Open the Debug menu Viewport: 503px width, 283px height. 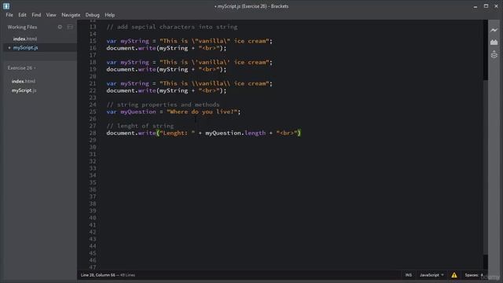pyautogui.click(x=93, y=15)
